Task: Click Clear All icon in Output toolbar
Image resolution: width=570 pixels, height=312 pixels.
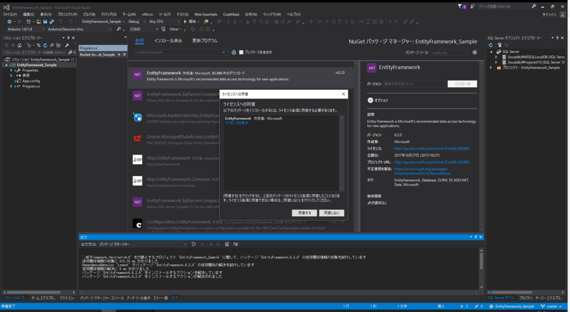Action: [x=227, y=244]
